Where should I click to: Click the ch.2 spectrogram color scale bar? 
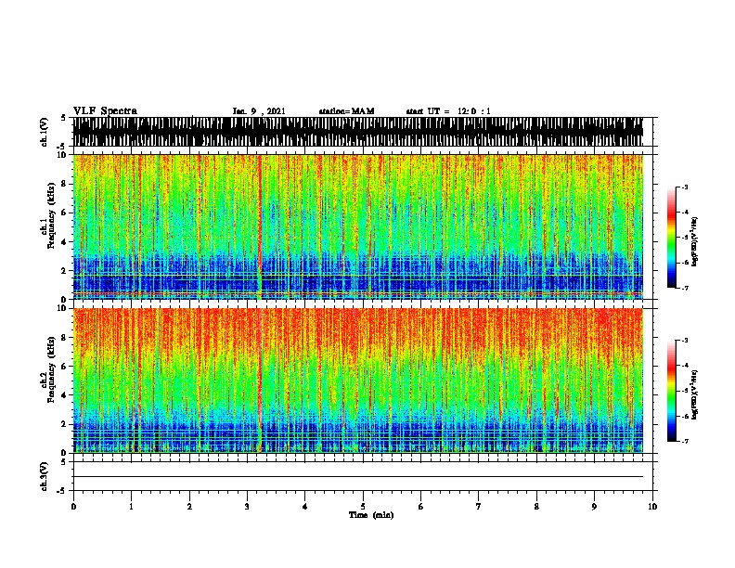coord(672,391)
